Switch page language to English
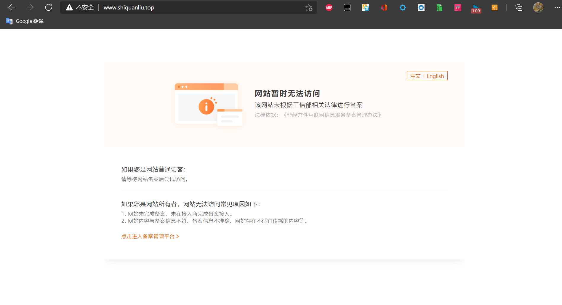Viewport: 562px width, 305px height. click(435, 76)
